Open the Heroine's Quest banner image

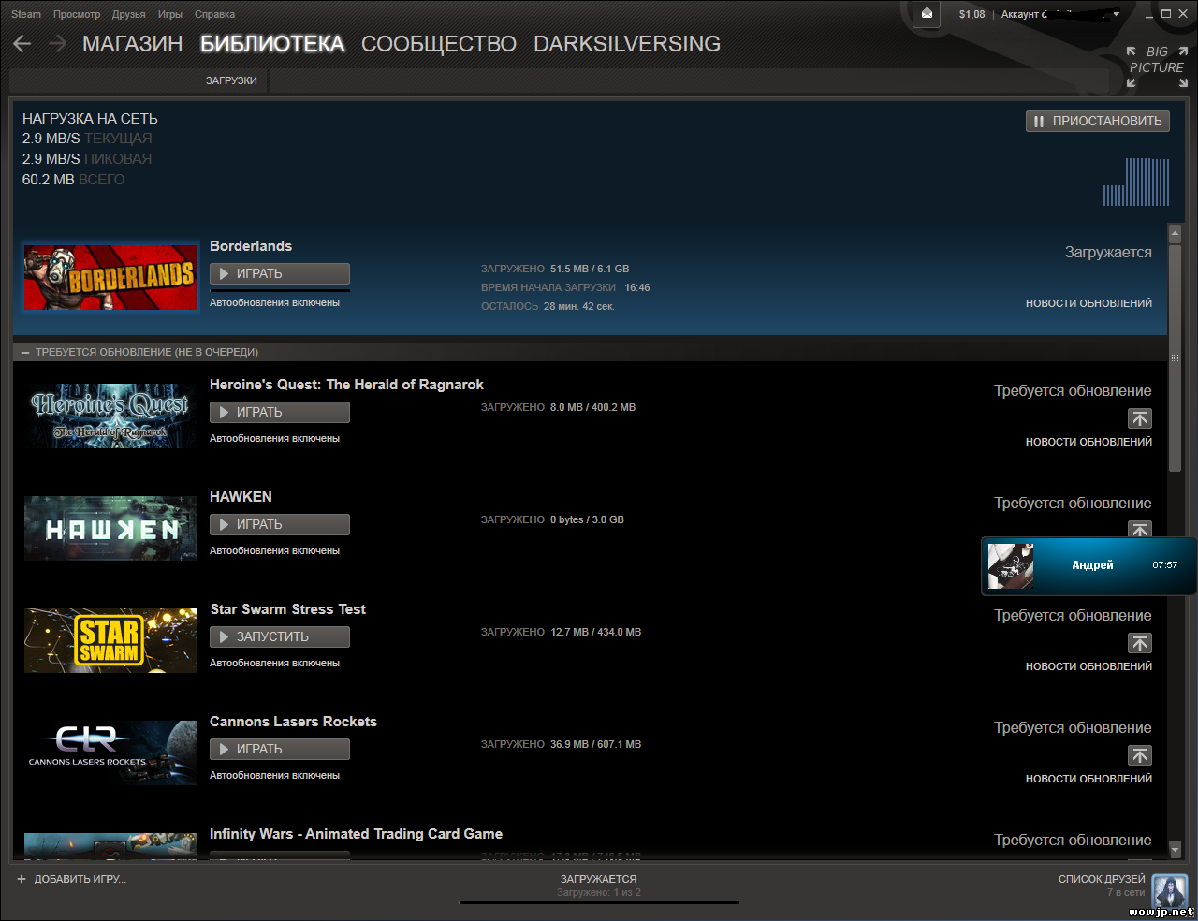(x=110, y=416)
